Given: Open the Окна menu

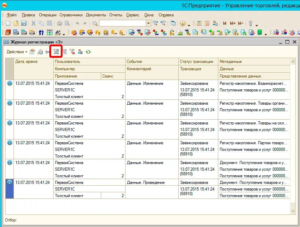Looking at the screenshot, I should point(149,15).
